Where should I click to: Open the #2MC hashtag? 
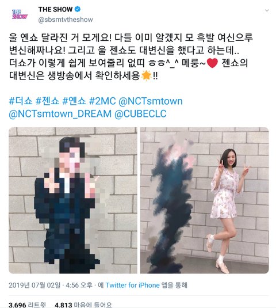(x=102, y=101)
